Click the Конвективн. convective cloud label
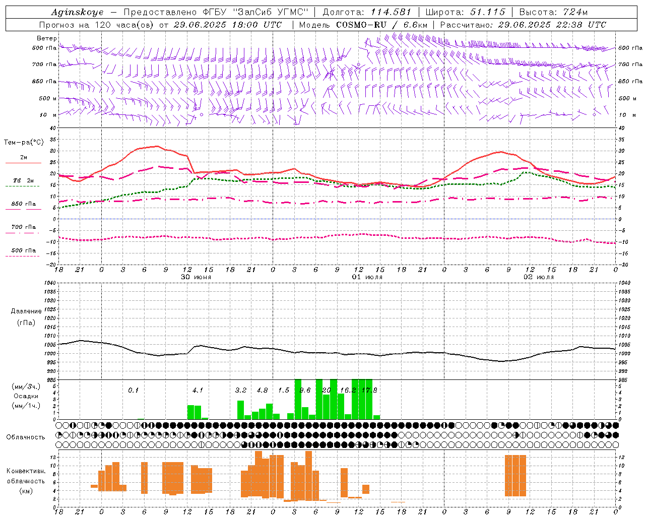Screen dimensions: 645x516 click(x=26, y=471)
